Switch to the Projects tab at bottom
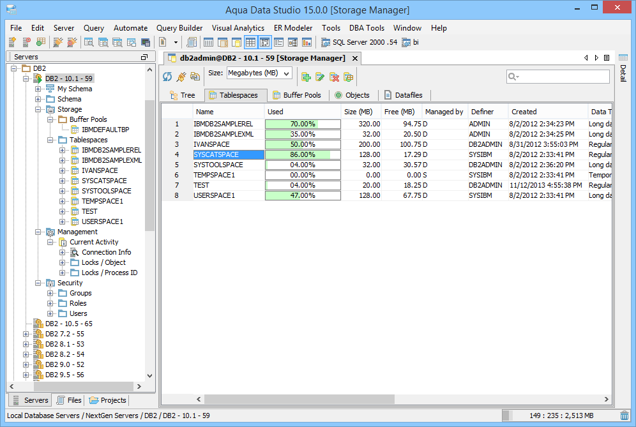The image size is (636, 427). click(x=108, y=400)
